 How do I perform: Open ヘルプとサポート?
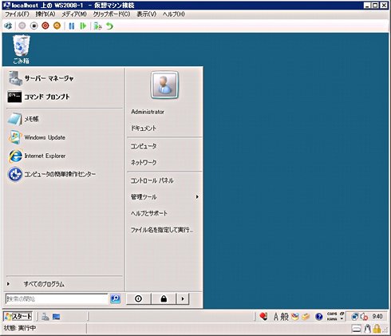[x=149, y=213]
